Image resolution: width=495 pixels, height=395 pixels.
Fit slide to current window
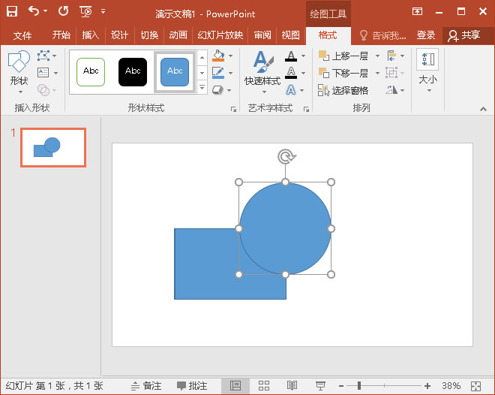(x=475, y=385)
